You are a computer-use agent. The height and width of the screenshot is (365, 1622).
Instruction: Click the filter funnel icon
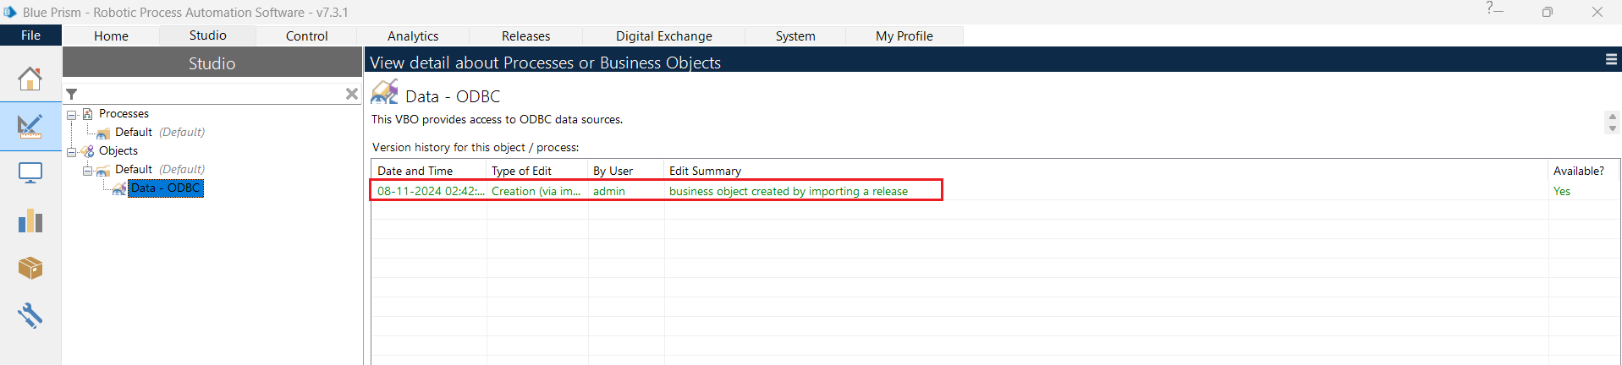(72, 94)
